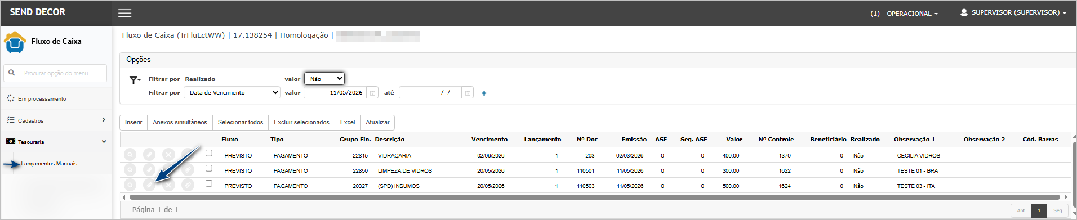Edit the VIDRAÇARIA row with pencil icon
Screen dimensions: 1077x220
pos(149,154)
